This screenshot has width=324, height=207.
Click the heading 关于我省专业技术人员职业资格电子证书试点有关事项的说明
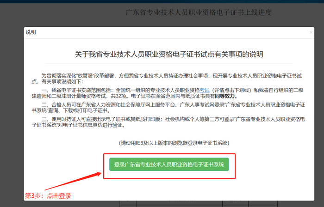coord(169,55)
